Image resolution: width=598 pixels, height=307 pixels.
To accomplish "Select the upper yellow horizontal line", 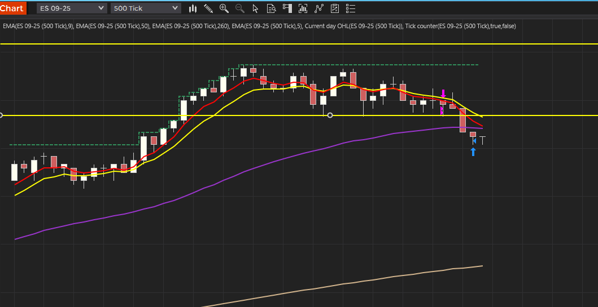I will coord(299,44).
